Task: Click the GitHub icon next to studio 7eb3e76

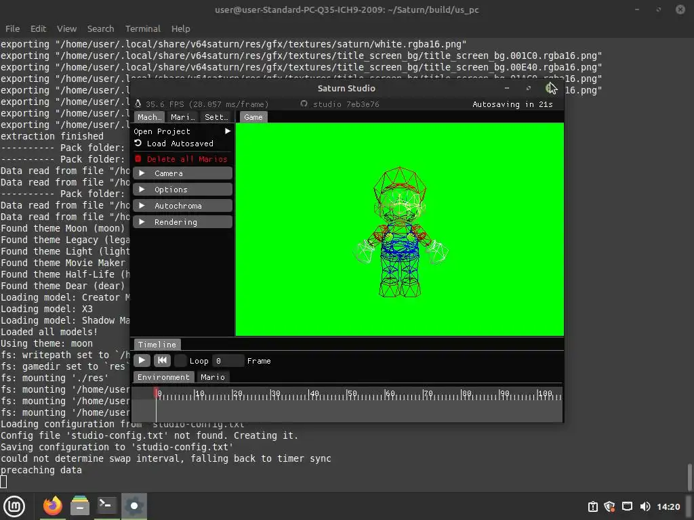Action: pos(304,104)
